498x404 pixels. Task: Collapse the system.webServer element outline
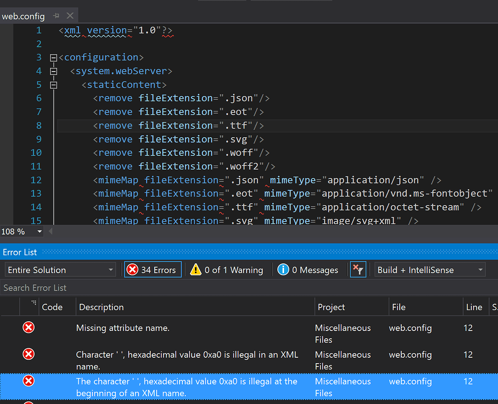(x=53, y=71)
